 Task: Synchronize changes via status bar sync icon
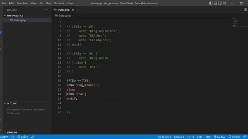(x=13, y=137)
